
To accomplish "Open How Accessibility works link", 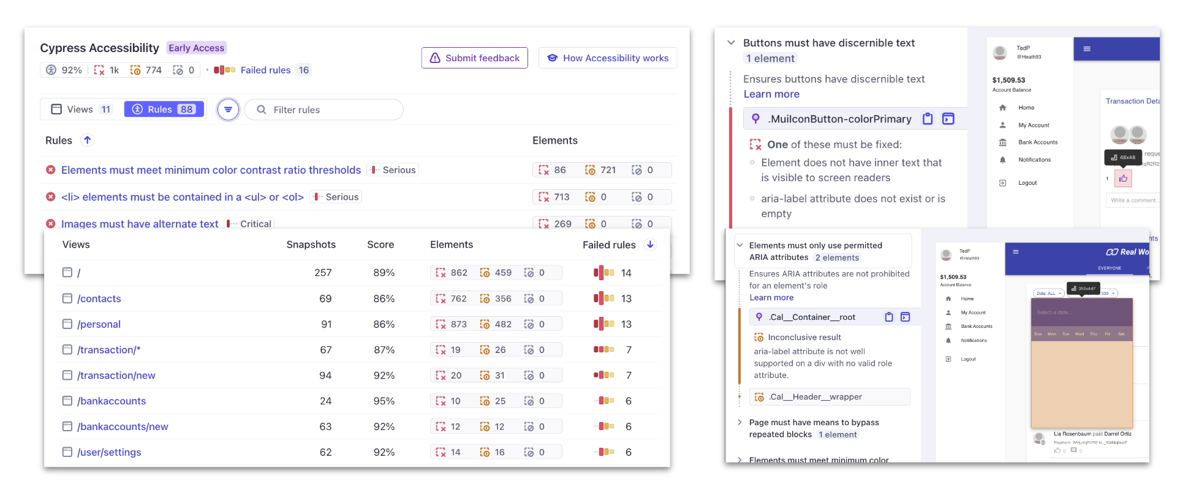I will tap(607, 58).
